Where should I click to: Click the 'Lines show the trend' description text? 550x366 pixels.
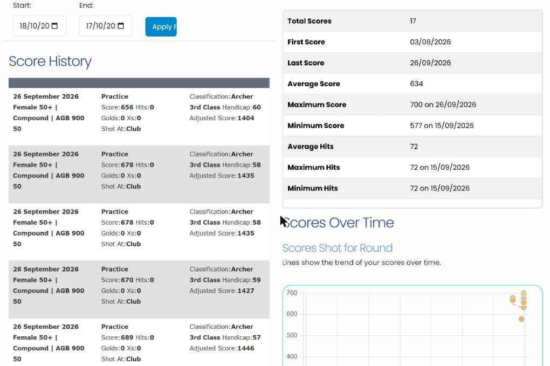[x=362, y=263]
